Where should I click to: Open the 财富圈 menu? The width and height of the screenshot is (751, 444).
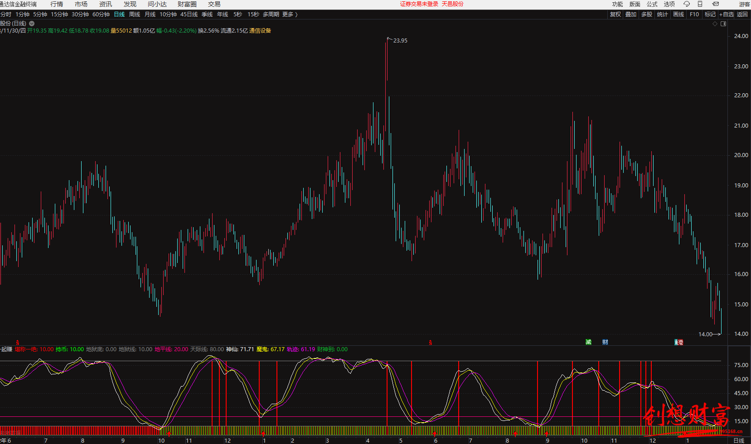coord(187,4)
